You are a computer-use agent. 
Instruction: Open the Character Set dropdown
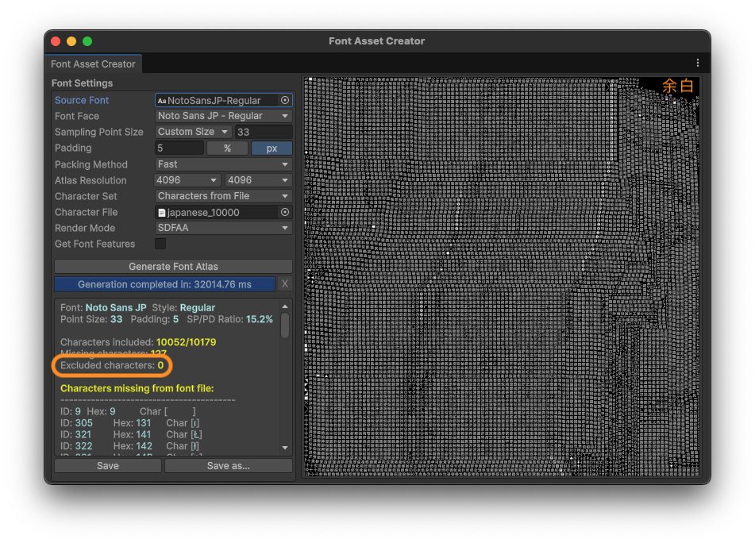[x=223, y=196]
